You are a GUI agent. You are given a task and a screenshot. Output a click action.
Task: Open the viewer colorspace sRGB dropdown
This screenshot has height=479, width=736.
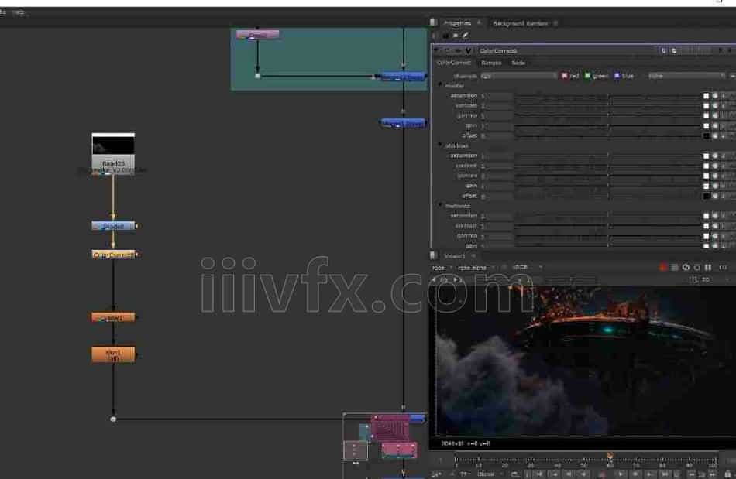527,268
